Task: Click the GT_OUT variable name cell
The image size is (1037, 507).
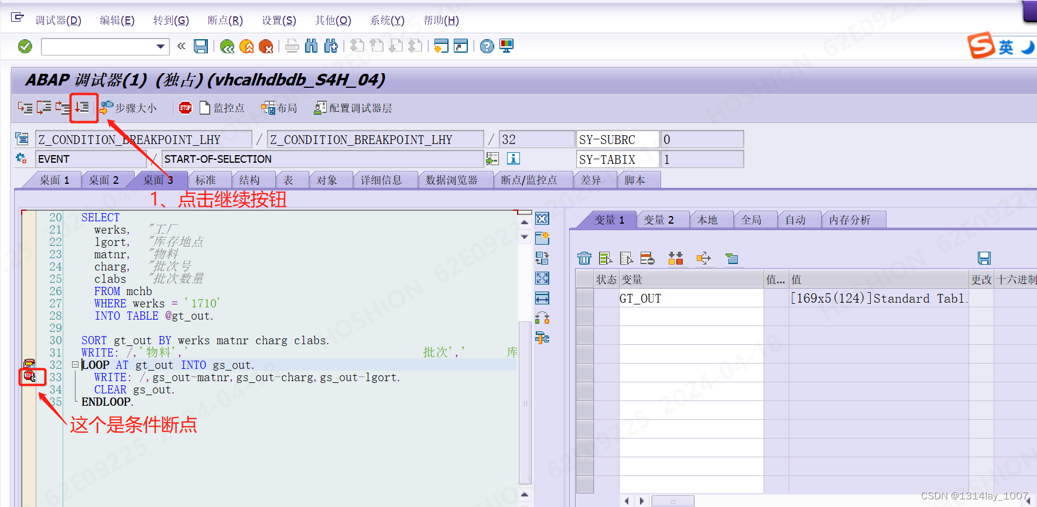Action: (691, 298)
